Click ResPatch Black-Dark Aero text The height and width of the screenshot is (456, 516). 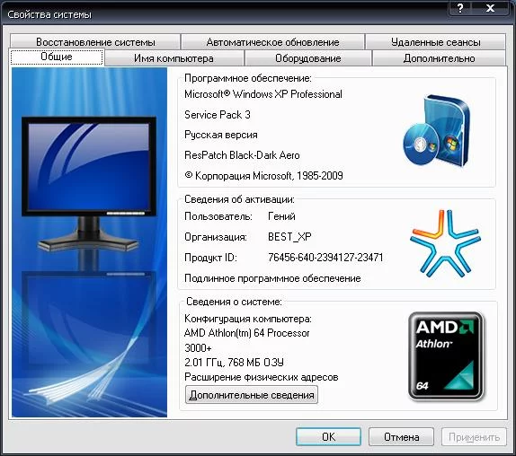(x=242, y=155)
